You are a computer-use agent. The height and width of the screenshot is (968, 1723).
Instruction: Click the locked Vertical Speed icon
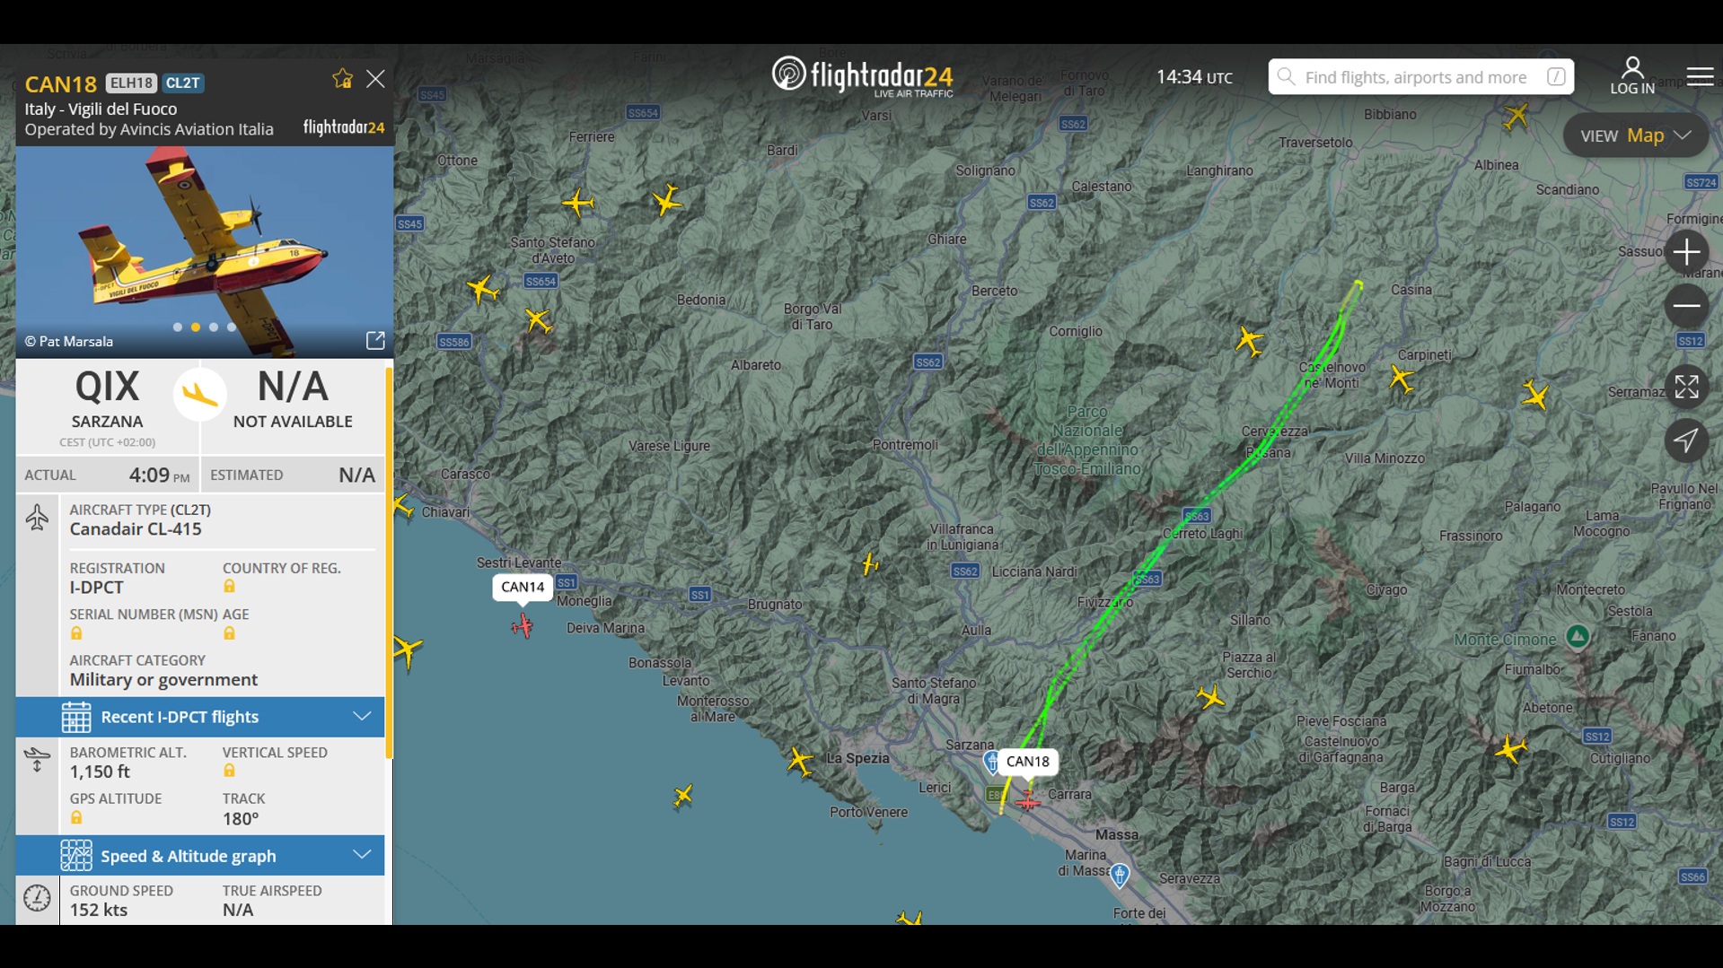pos(229,771)
